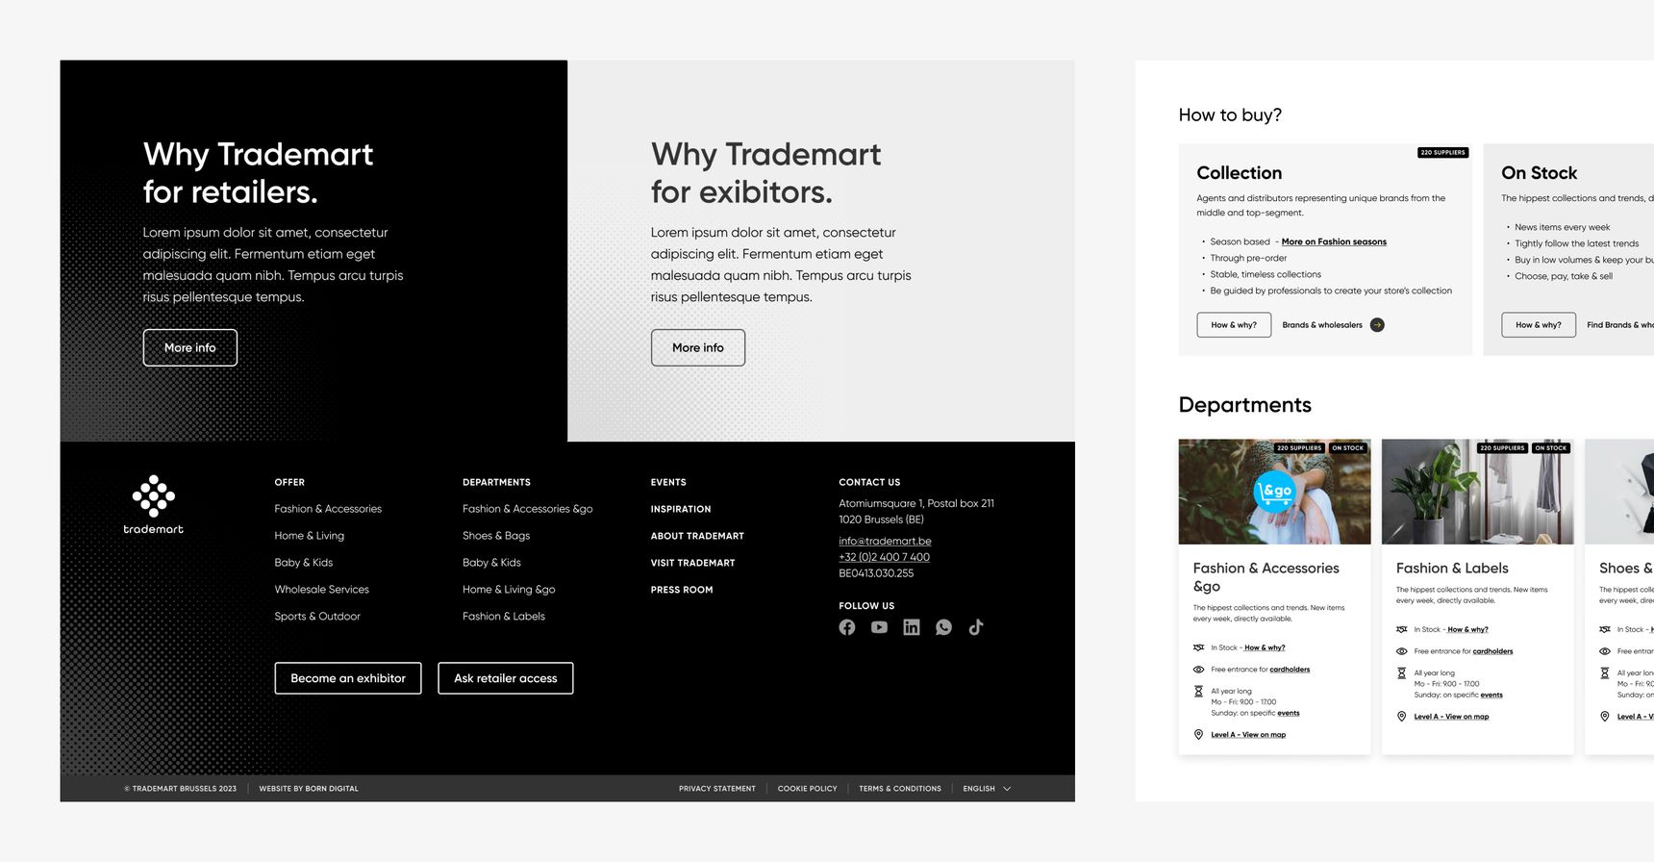This screenshot has height=862, width=1654.
Task: Click the On Stock badge on Fashion & Labels image
Action: coord(1551,448)
